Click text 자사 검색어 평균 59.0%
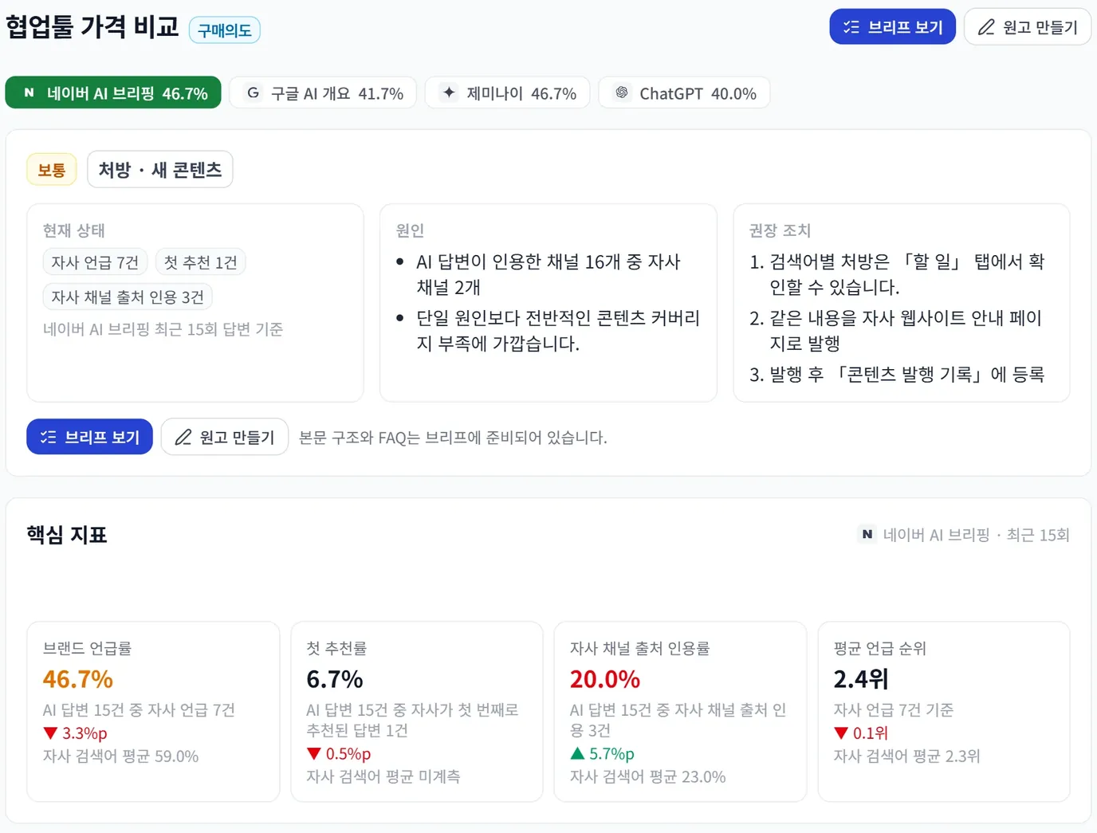The height and width of the screenshot is (833, 1097). pyautogui.click(x=120, y=756)
